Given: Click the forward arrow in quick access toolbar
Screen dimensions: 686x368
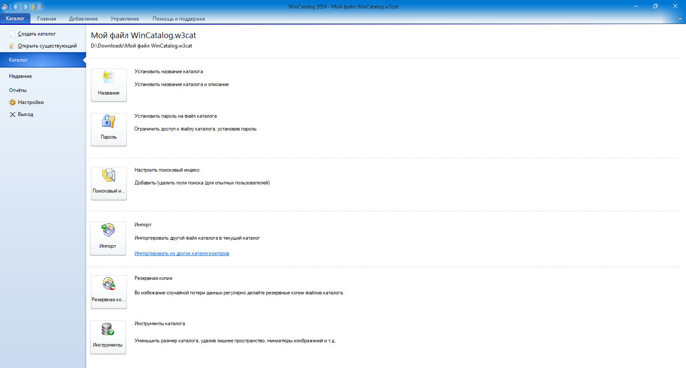Looking at the screenshot, I should (25, 6).
